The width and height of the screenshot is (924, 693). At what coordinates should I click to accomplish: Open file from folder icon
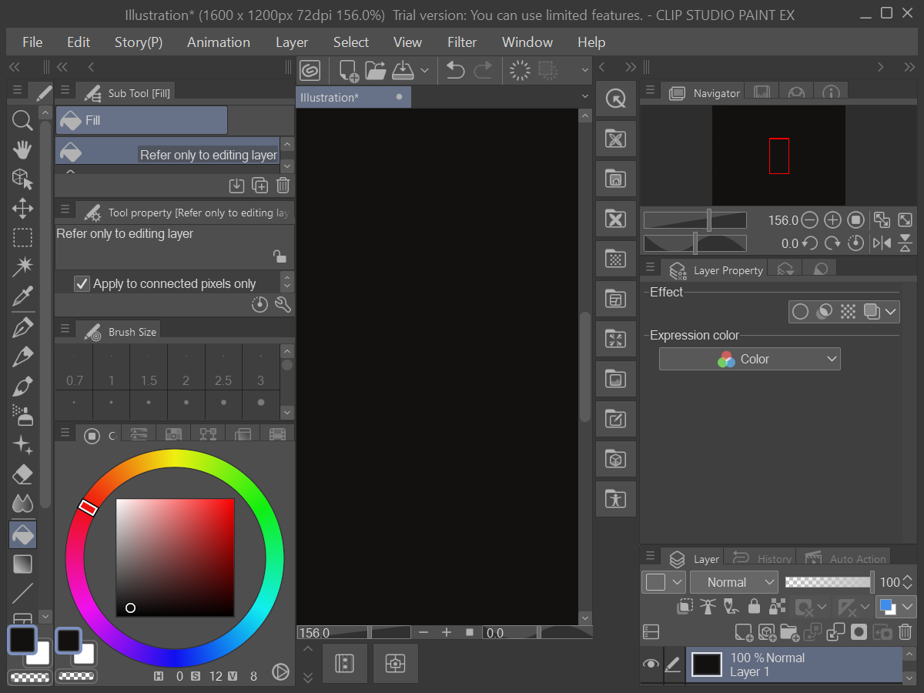pyautogui.click(x=376, y=71)
